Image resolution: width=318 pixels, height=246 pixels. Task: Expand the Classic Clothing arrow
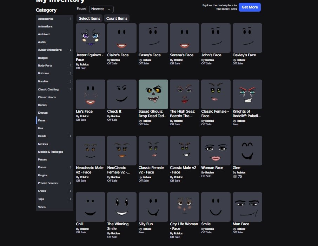click(70, 89)
